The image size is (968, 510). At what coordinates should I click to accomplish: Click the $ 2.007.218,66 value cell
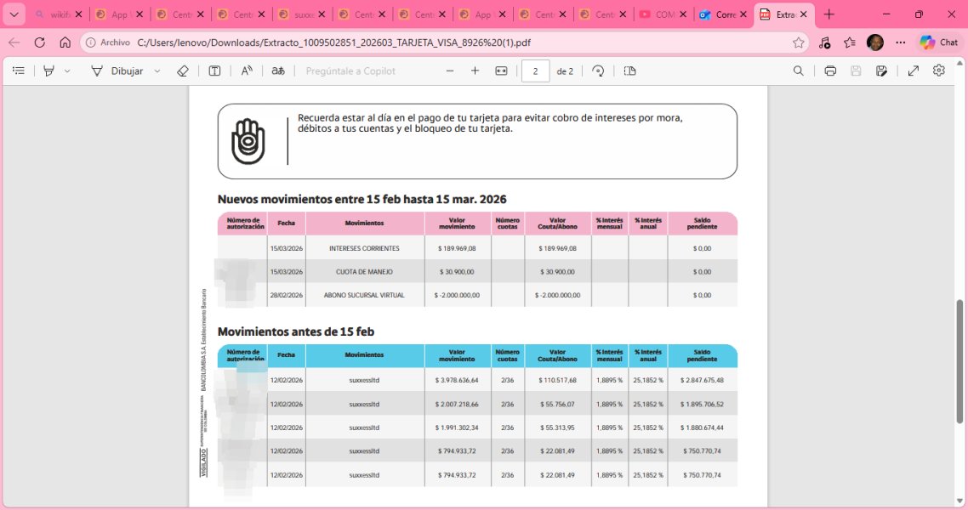pyautogui.click(x=457, y=405)
